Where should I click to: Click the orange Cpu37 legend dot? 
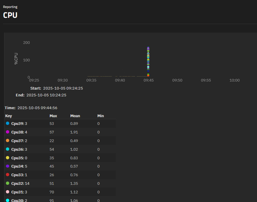click(x=8, y=141)
